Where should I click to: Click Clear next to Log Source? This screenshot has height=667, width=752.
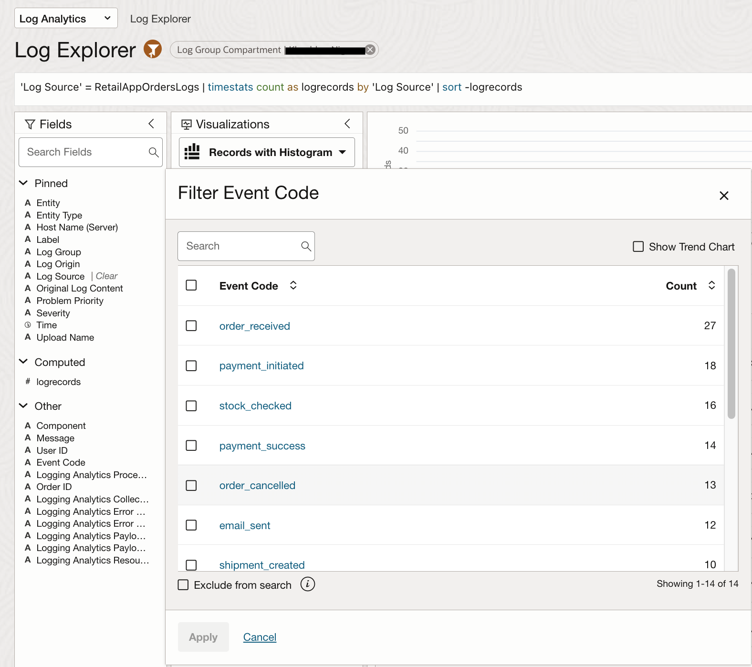(106, 276)
